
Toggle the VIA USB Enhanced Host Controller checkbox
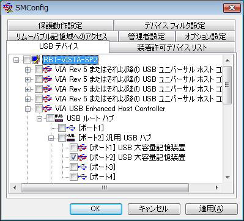click(x=39, y=109)
